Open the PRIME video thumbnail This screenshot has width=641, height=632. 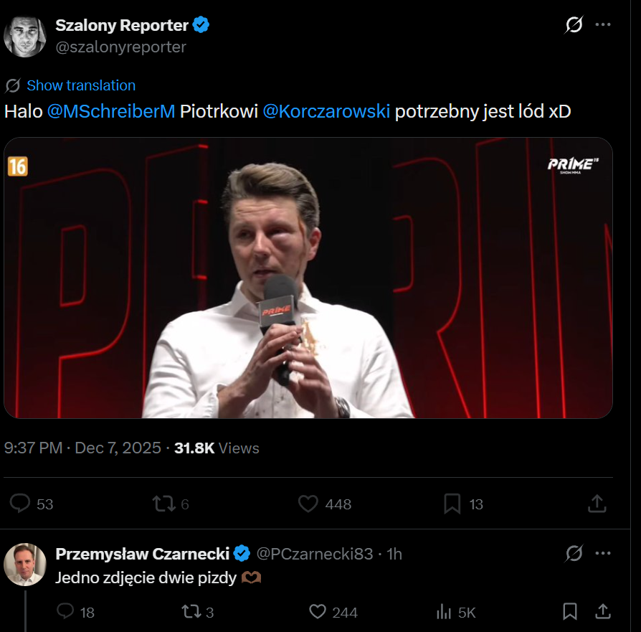pos(308,278)
